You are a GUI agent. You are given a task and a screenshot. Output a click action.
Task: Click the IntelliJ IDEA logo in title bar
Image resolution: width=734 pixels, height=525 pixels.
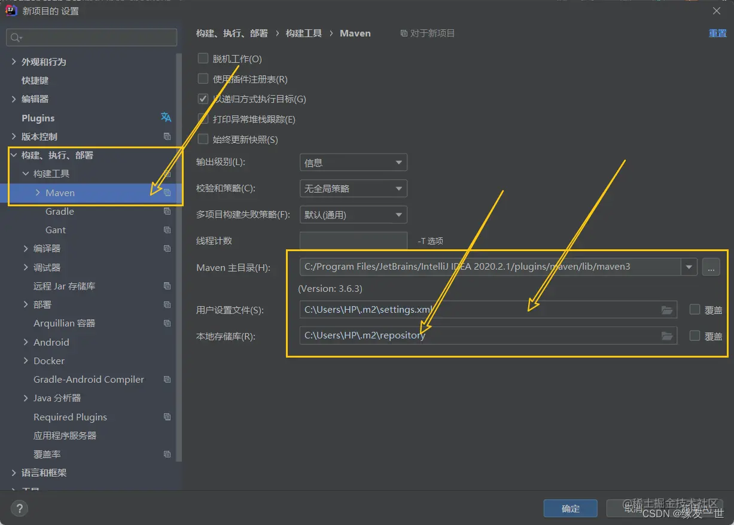pos(11,10)
